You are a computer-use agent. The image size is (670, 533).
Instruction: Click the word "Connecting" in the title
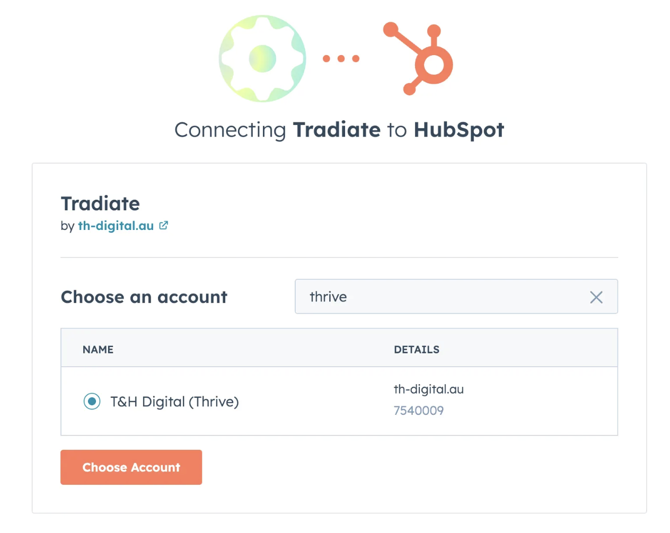[x=230, y=130]
